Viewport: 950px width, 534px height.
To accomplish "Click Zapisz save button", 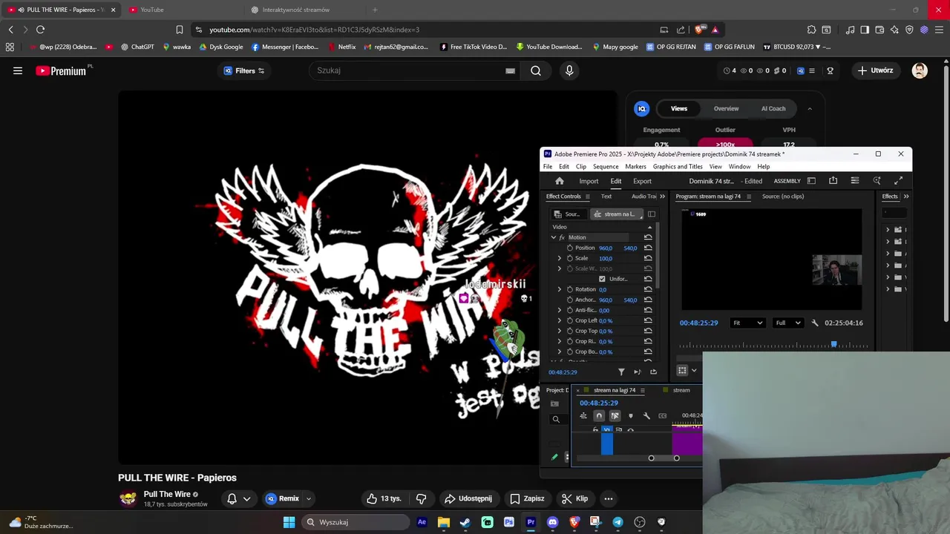I will [527, 498].
